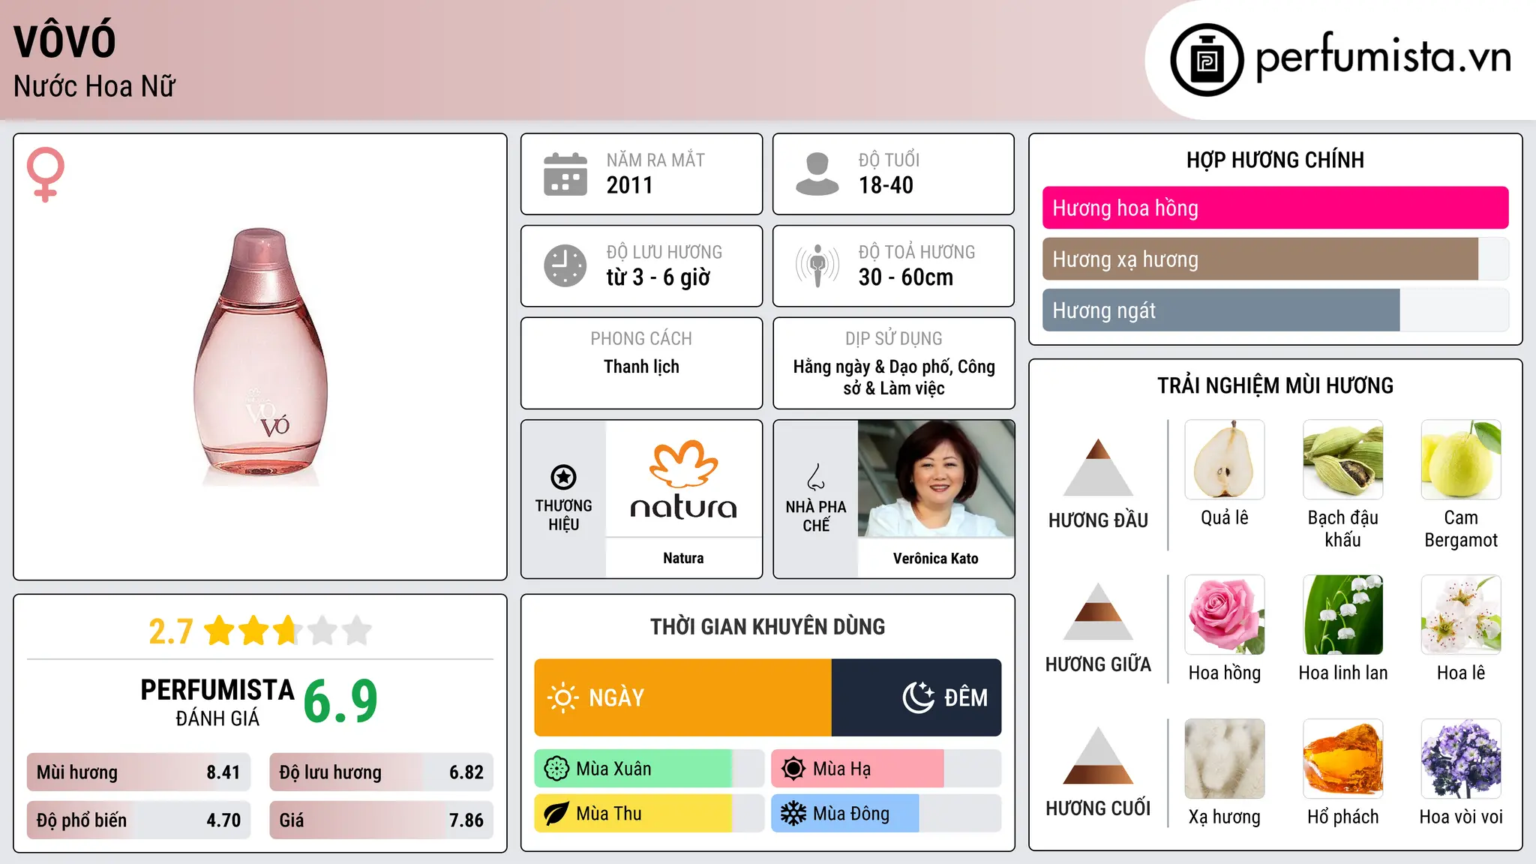This screenshot has width=1536, height=864.
Task: Click the orange Ngày daytime bar
Action: coord(683,697)
